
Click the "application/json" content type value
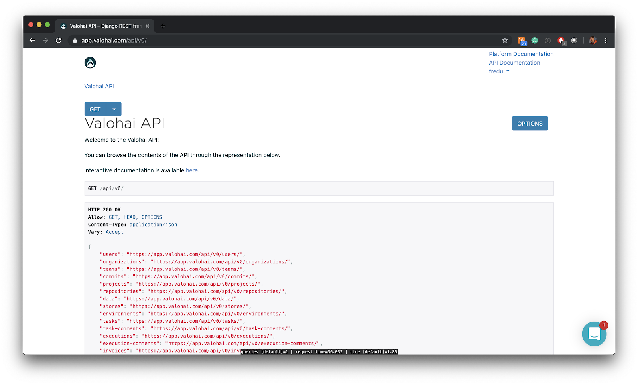(153, 225)
